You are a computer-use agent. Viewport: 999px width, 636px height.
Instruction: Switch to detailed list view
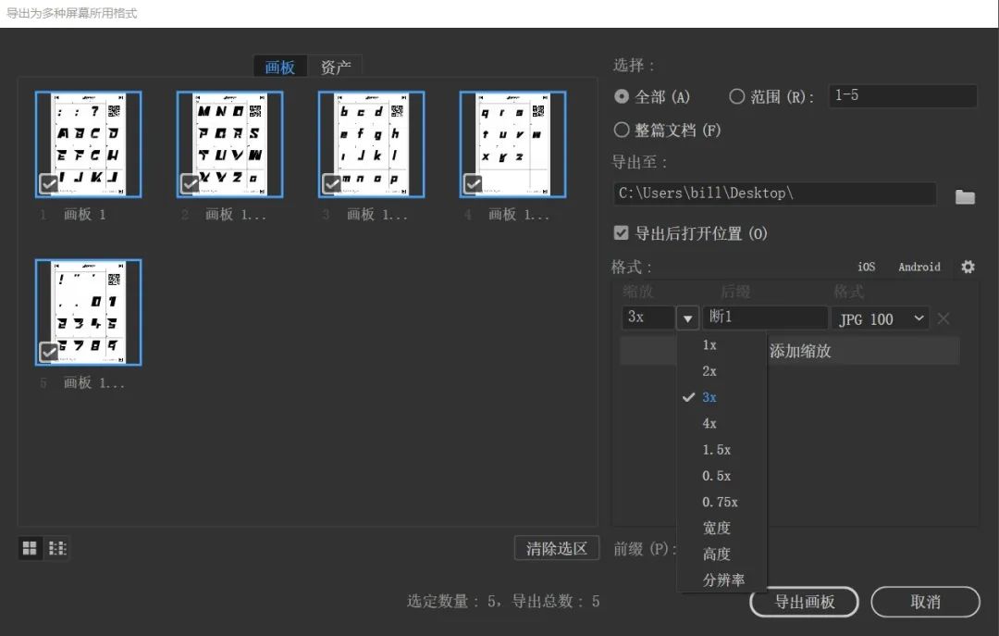[x=56, y=548]
